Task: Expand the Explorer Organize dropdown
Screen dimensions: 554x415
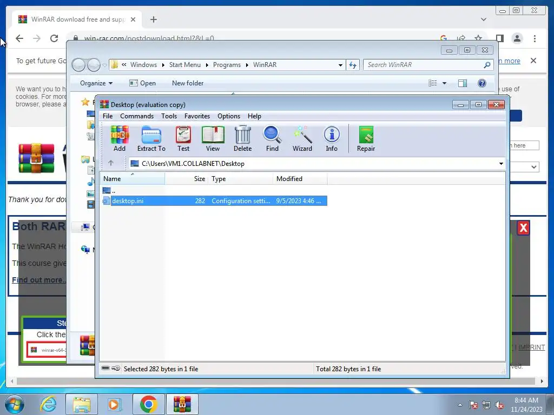Action: (96, 83)
